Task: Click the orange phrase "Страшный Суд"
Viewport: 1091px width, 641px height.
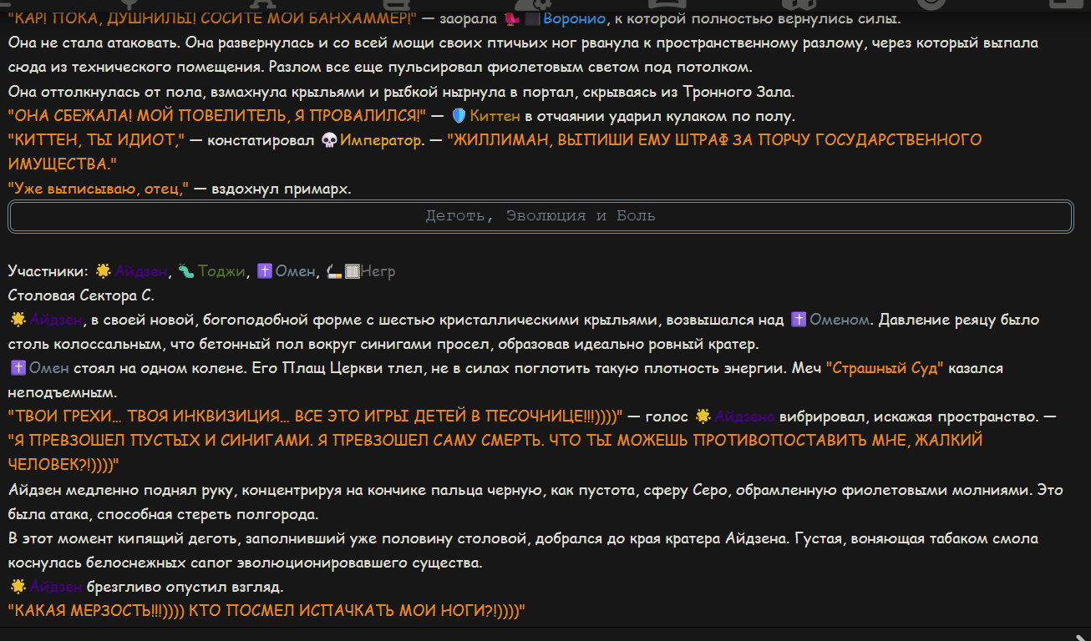Action: [x=884, y=368]
